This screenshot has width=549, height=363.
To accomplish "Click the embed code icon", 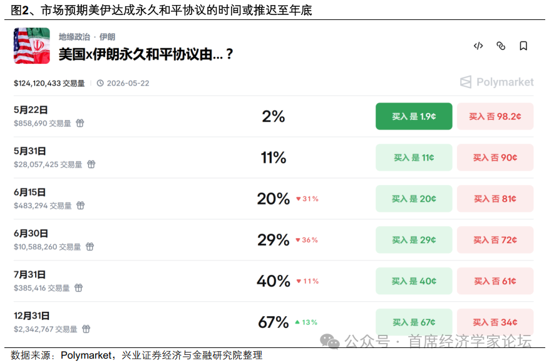I will pyautogui.click(x=478, y=46).
